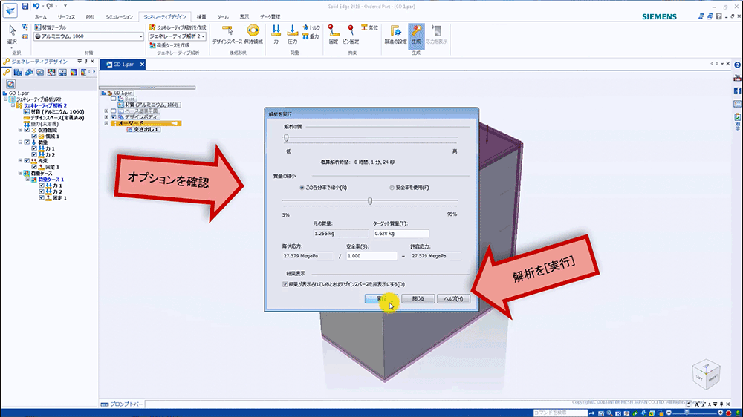Click the 解析の質 quality slider handle
This screenshot has width=743, height=417.
(x=286, y=138)
